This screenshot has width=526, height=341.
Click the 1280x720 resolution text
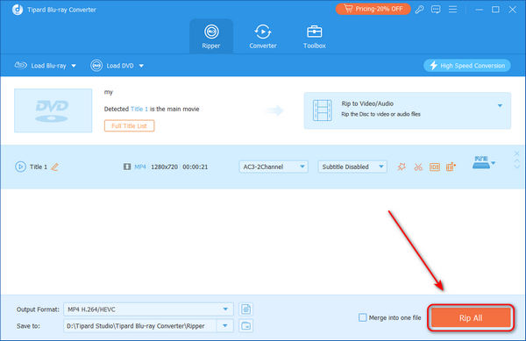[x=165, y=167]
